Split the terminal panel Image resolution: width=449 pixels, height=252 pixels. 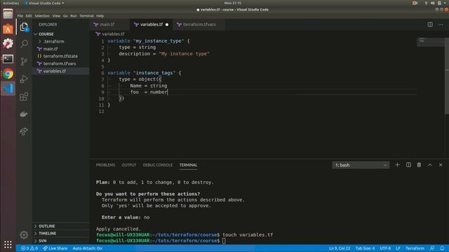(408, 165)
